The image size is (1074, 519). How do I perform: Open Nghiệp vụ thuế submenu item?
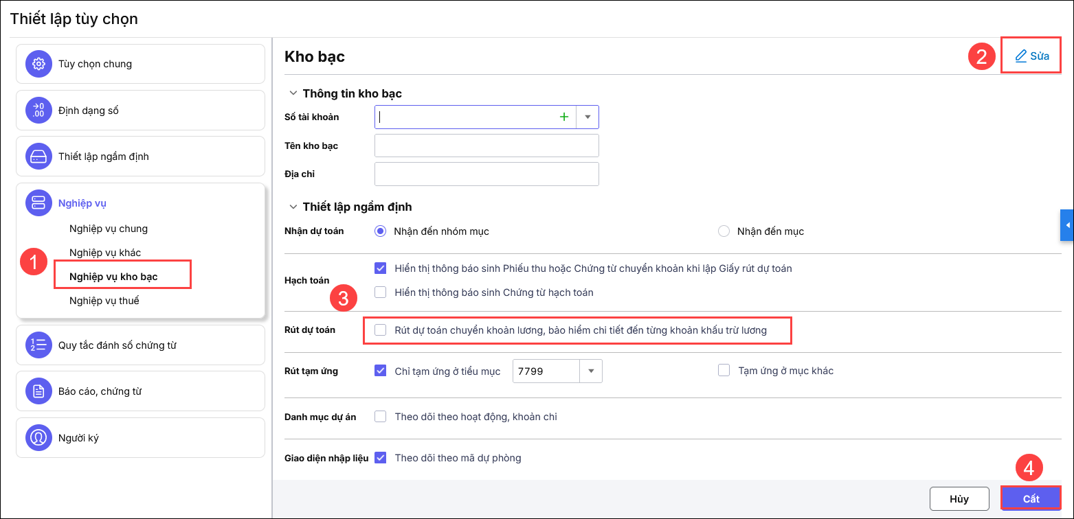[104, 300]
